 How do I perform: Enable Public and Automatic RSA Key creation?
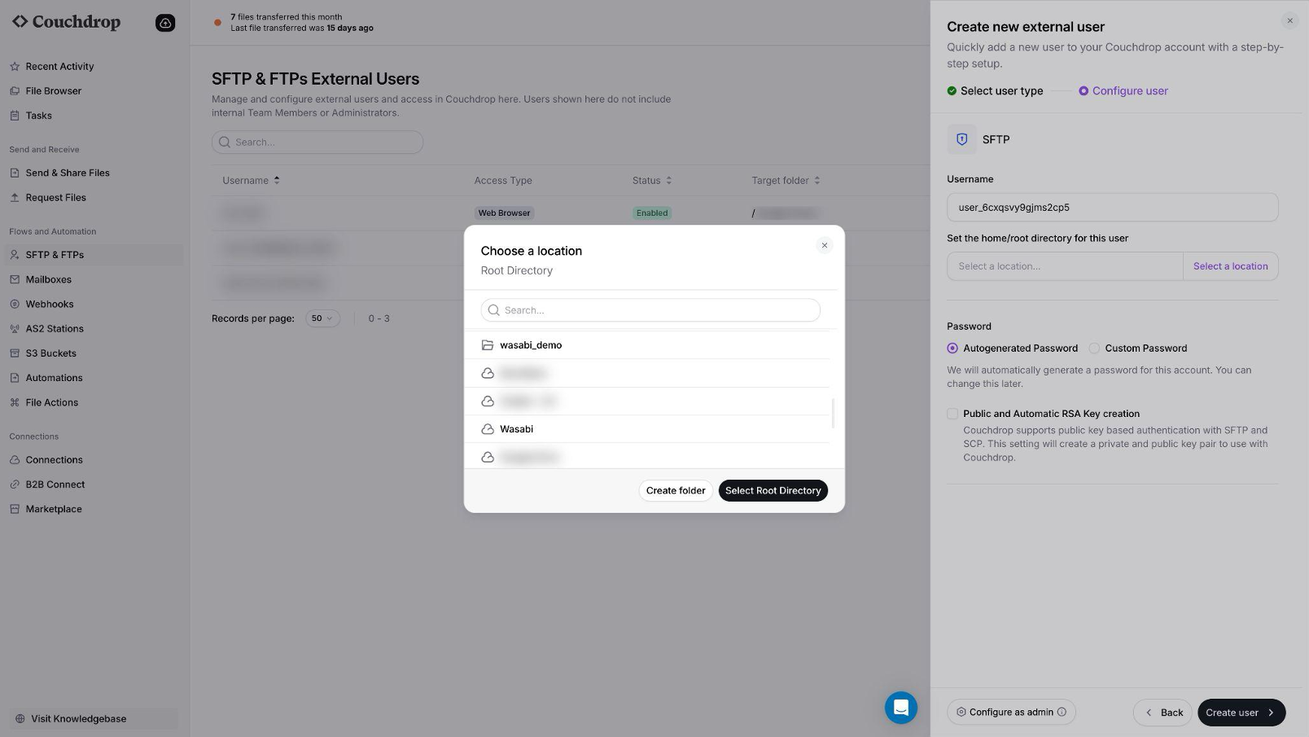952,414
